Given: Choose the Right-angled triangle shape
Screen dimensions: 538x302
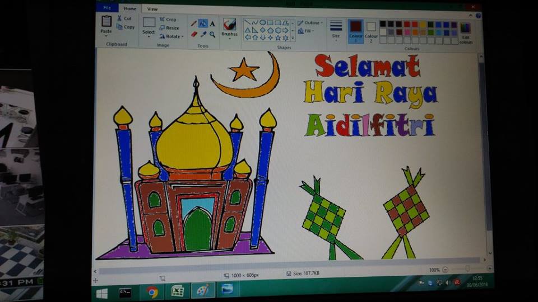Looking at the screenshot, I should [255, 30].
